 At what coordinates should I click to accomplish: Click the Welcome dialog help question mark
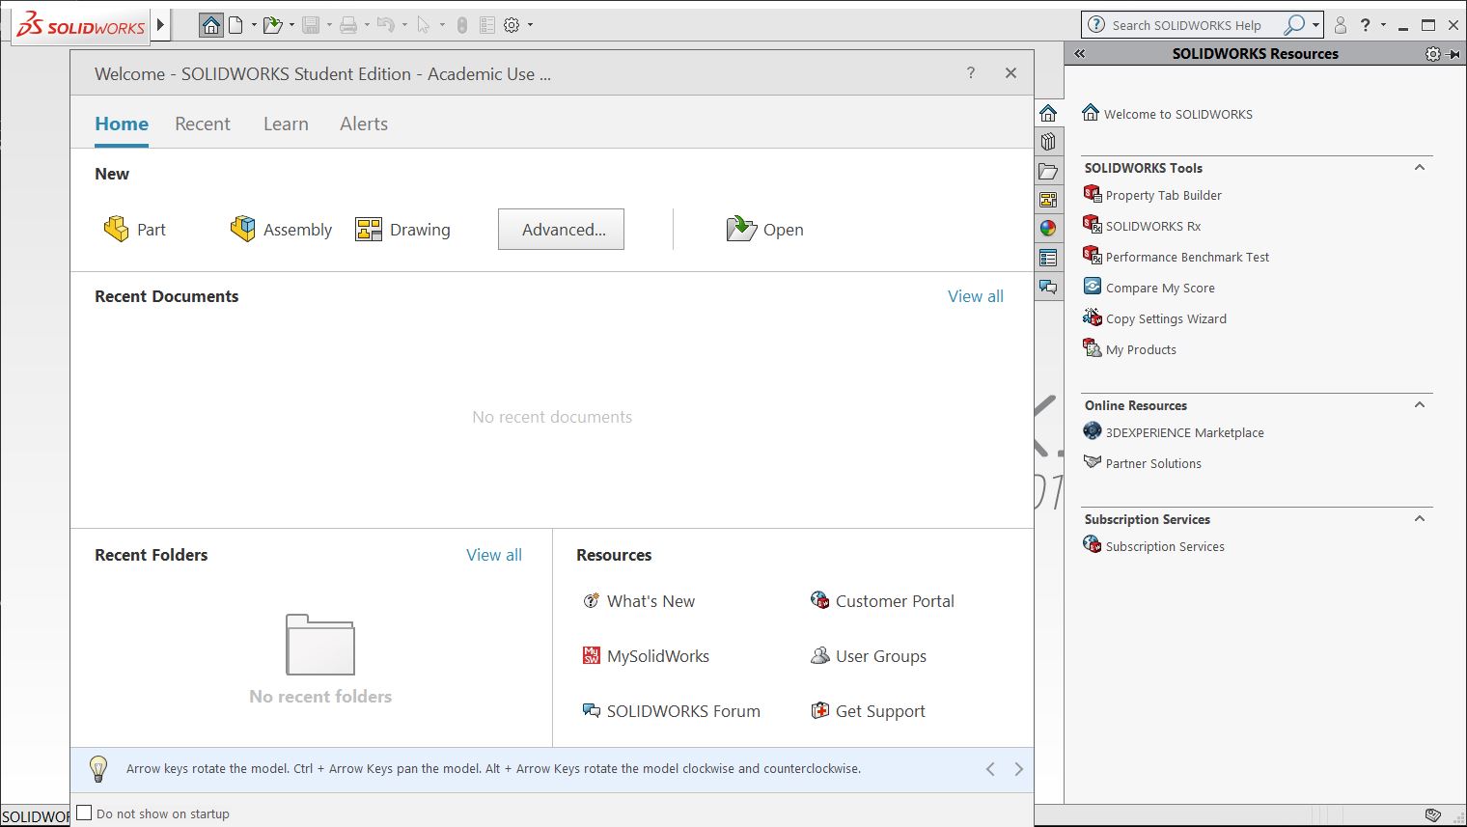971,73
